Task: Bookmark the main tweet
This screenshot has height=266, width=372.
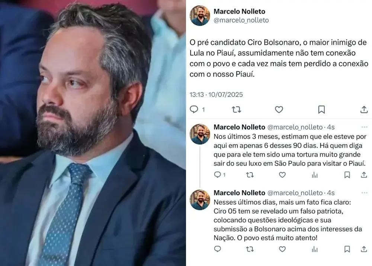Action: click(321, 109)
